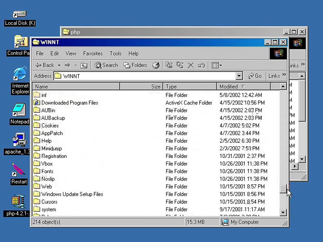Open Restart desktop shortcut
The width and height of the screenshot is (323, 242).
pyautogui.click(x=19, y=174)
